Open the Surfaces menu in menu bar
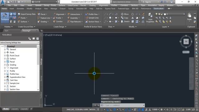Image resolution: width=199 pixels, height=112 pixels. coord(62,6)
